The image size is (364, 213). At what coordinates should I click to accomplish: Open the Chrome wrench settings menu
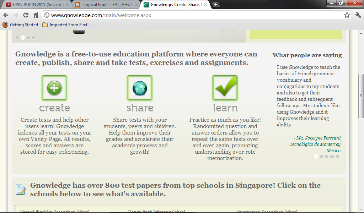pyautogui.click(x=358, y=15)
